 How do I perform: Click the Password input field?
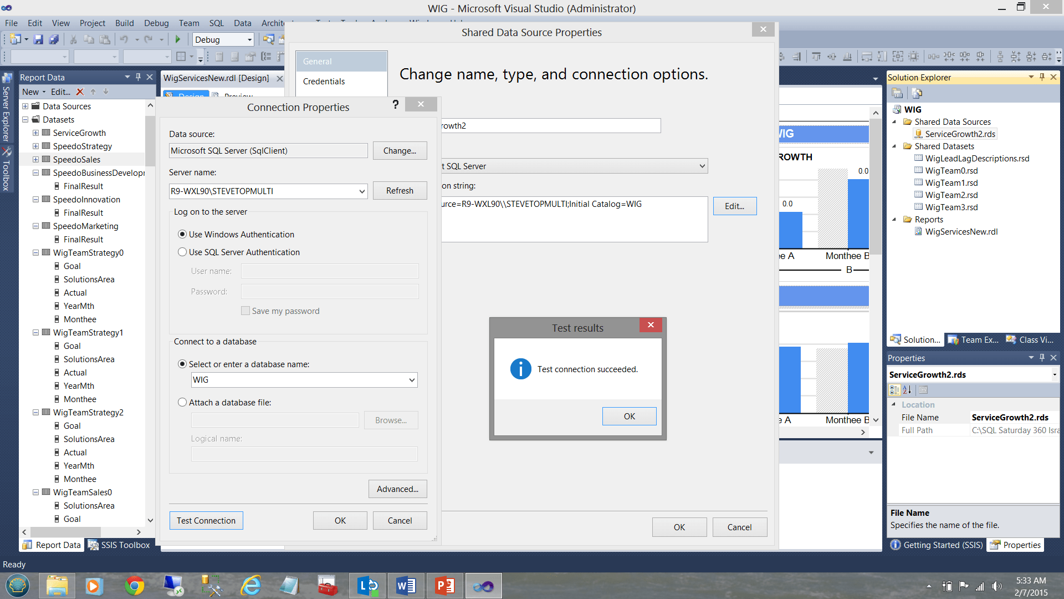click(329, 291)
